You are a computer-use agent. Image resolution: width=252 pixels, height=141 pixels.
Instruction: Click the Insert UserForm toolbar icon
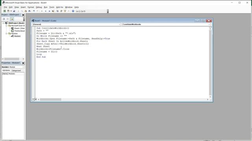pyautogui.click(x=8, y=11)
